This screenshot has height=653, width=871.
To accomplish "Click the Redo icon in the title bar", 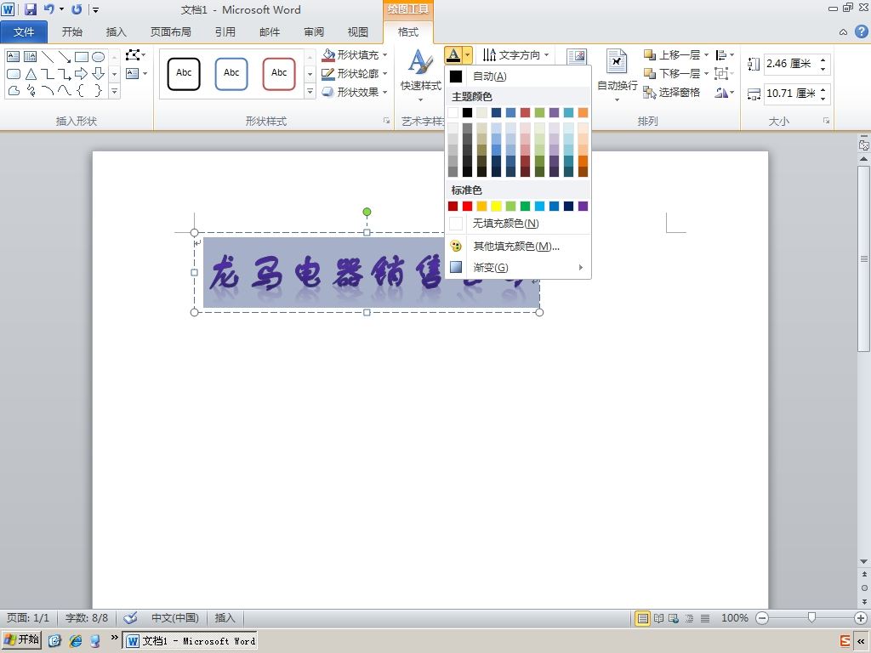I will [77, 9].
